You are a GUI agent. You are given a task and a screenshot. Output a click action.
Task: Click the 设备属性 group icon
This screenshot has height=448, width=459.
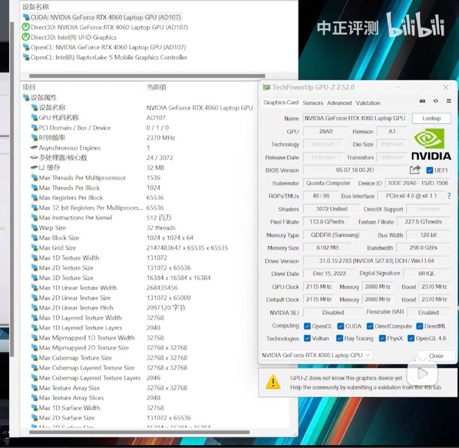point(26,98)
